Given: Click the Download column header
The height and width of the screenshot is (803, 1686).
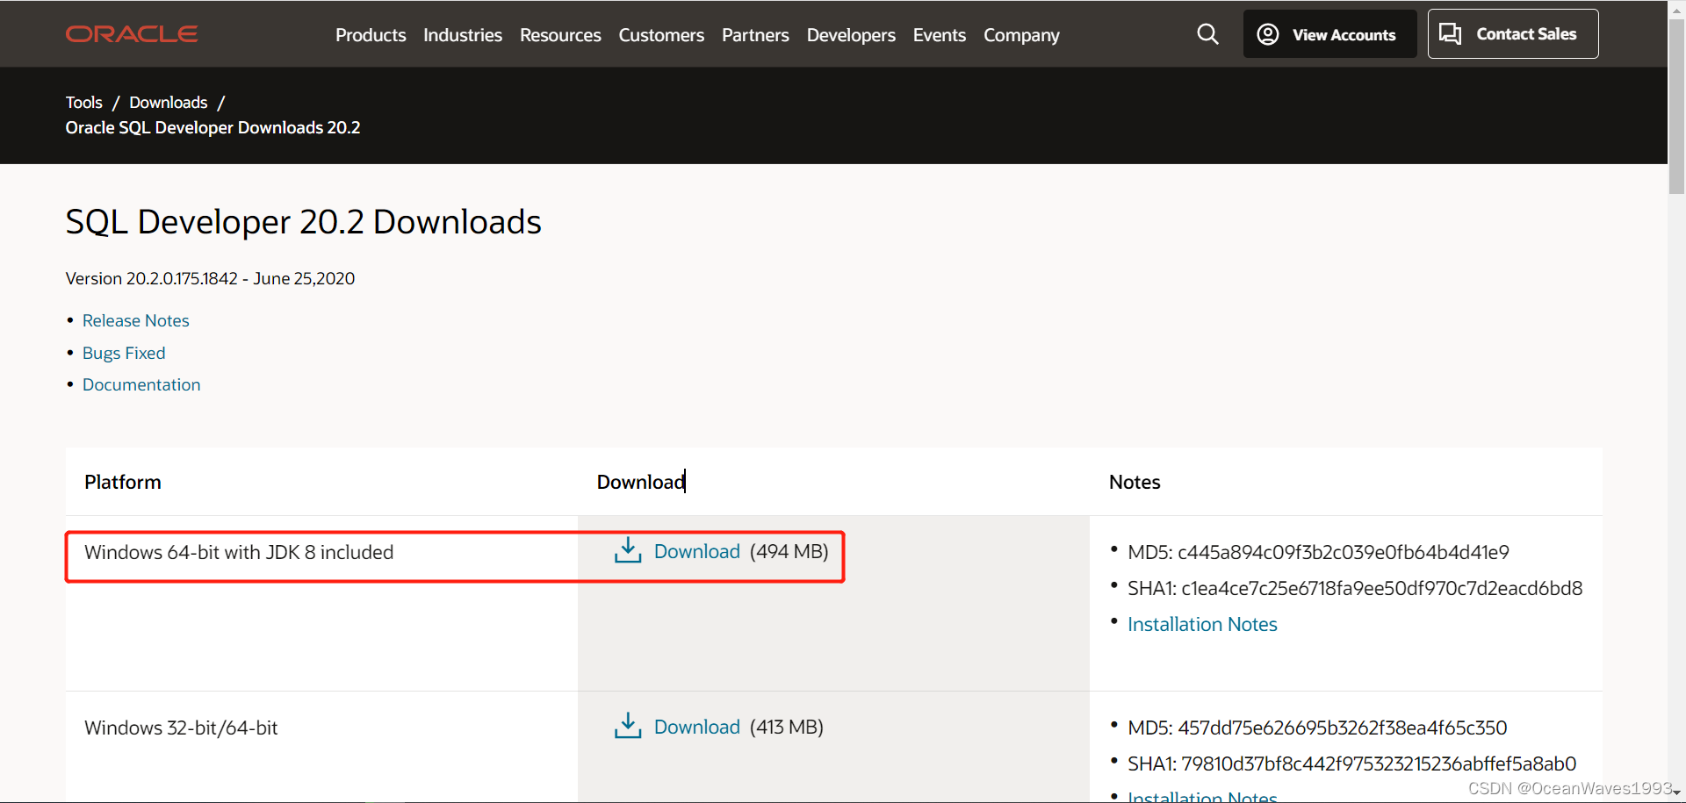Looking at the screenshot, I should click(x=641, y=482).
